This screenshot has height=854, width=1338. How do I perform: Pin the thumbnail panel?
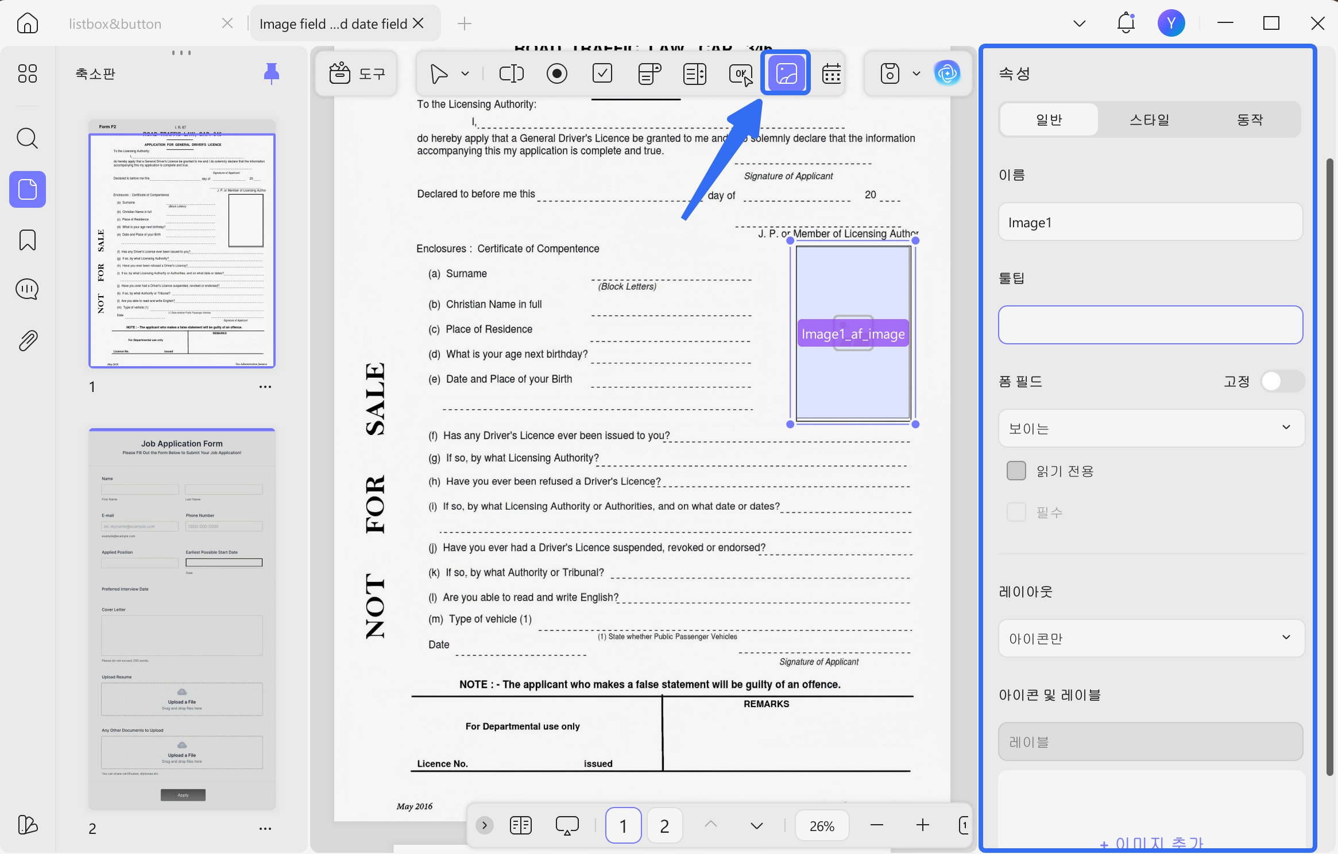point(271,73)
